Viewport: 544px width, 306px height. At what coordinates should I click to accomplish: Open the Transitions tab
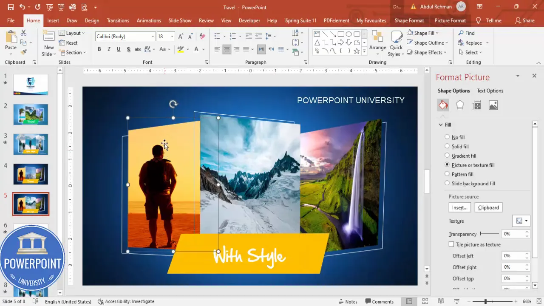tap(118, 20)
